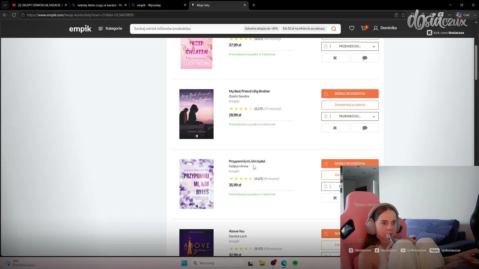Add 'Przypomnij mi, kim byłeś' to cart
Image resolution: width=479 pixels, height=269 pixels.
tap(350, 164)
